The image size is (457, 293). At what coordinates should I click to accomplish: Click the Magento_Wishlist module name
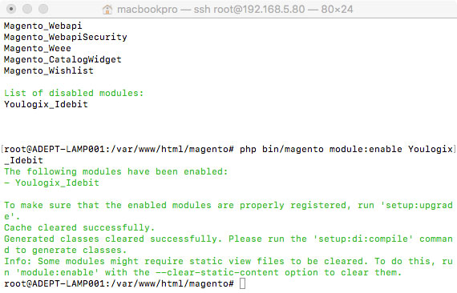click(x=49, y=70)
